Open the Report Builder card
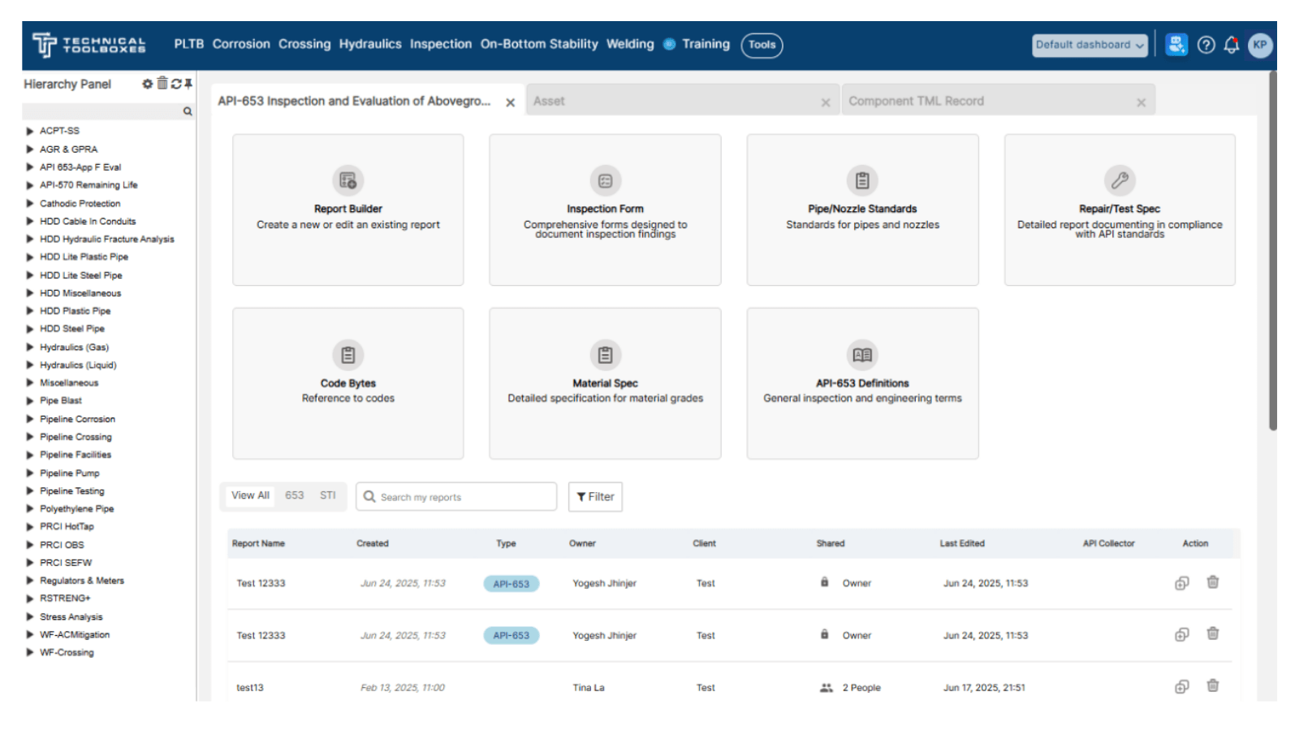Image resolution: width=1299 pixels, height=731 pixels. click(x=348, y=210)
